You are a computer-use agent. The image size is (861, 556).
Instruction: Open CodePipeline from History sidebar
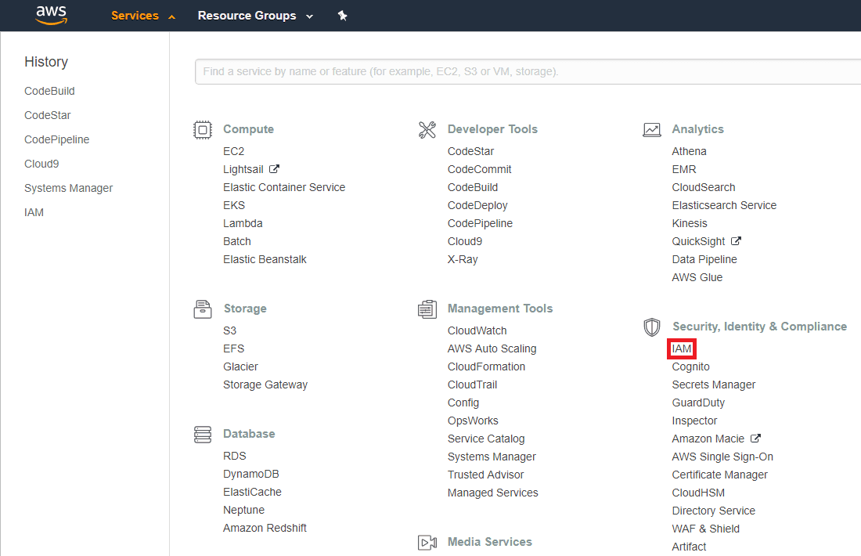[56, 139]
